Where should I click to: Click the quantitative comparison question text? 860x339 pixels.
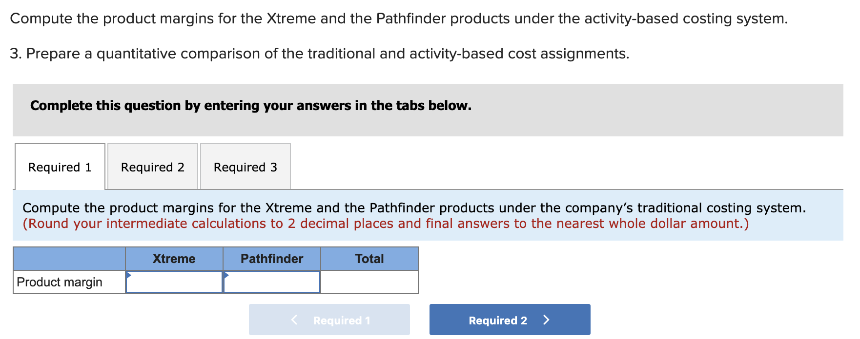coord(319,54)
